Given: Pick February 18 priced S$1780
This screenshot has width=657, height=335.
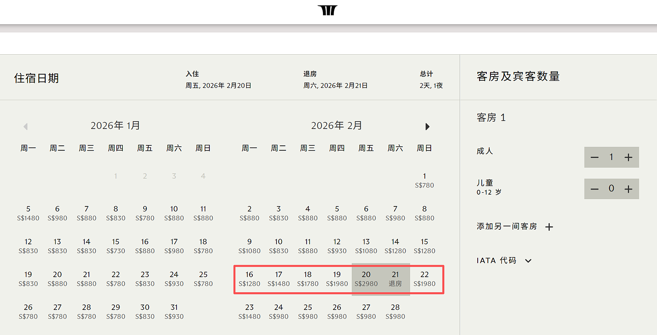Looking at the screenshot, I should pos(308,279).
